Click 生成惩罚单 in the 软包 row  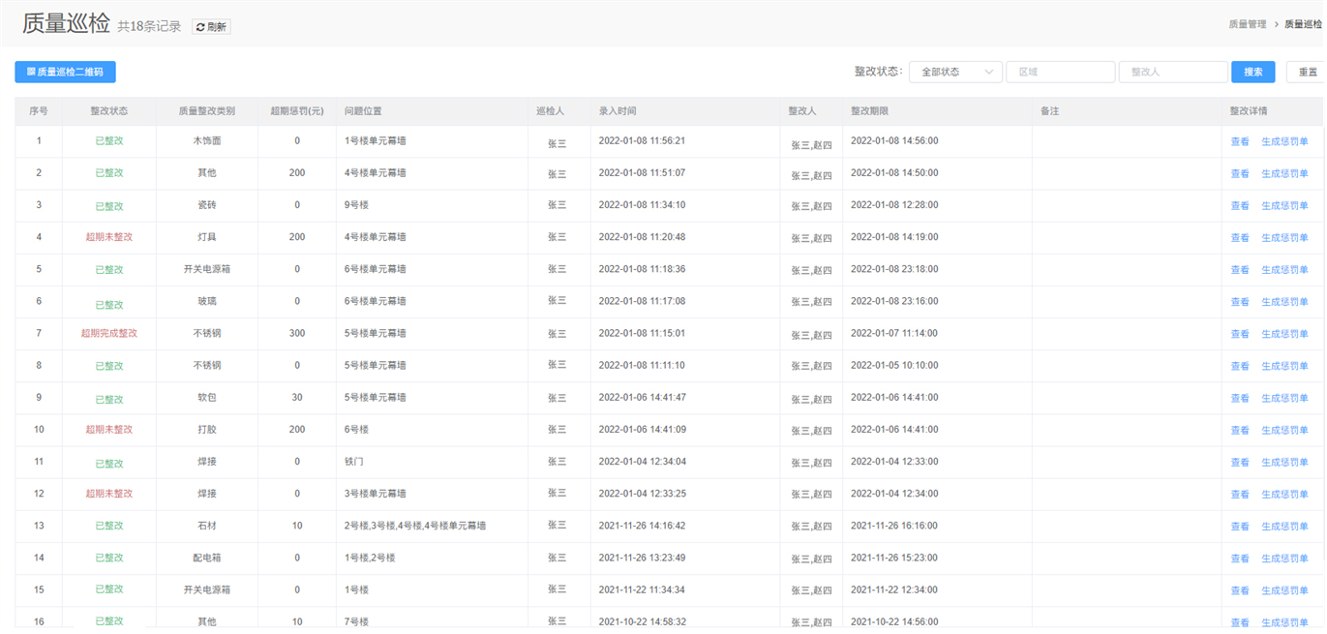pos(1284,398)
